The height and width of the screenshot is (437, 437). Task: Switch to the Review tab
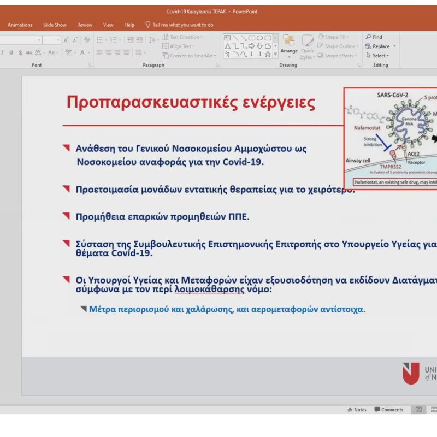(85, 25)
